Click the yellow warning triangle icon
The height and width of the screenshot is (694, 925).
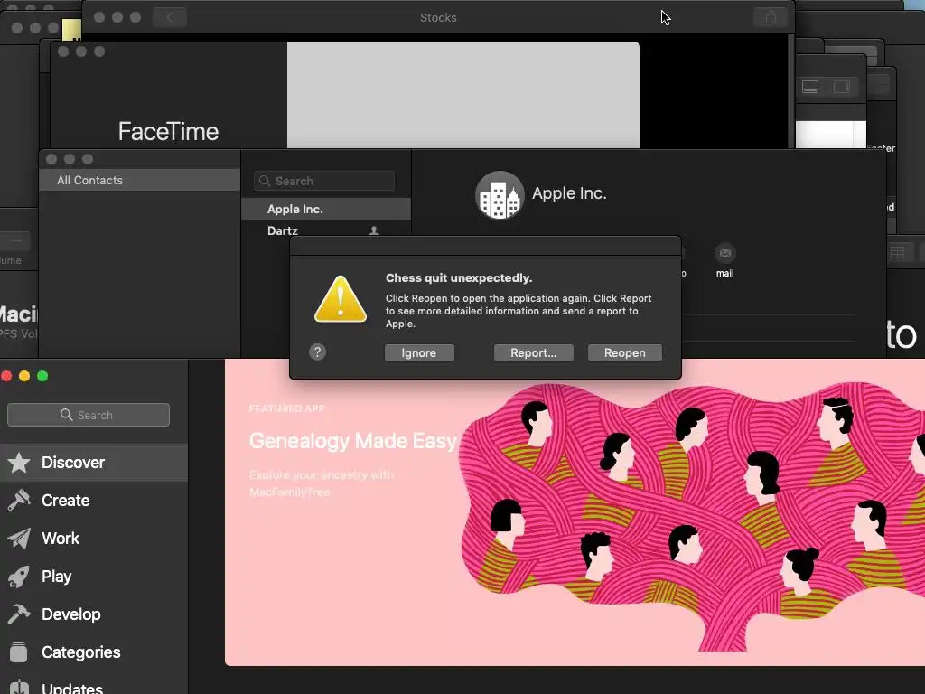click(x=341, y=299)
